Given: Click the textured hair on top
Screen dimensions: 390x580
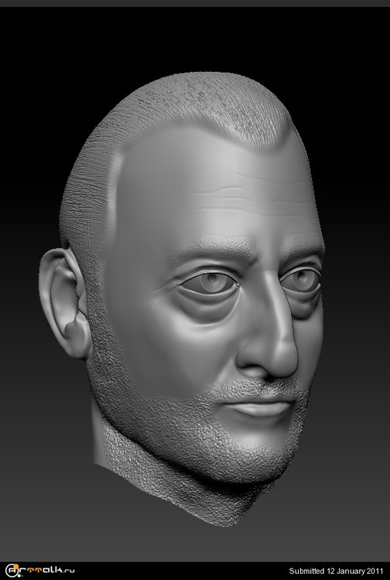Looking at the screenshot, I should (x=193, y=107).
